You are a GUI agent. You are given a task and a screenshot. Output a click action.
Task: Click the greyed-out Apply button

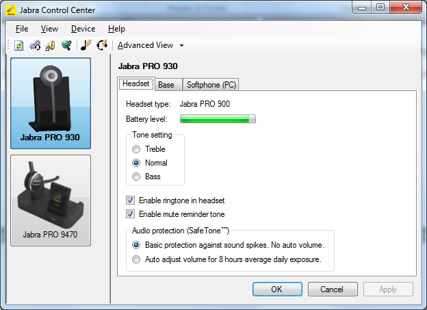click(388, 289)
